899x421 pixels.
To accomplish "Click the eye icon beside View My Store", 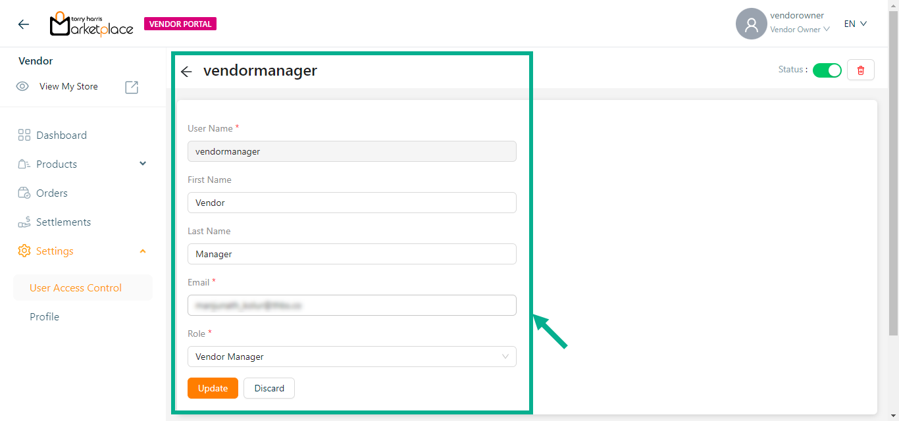I will (22, 86).
